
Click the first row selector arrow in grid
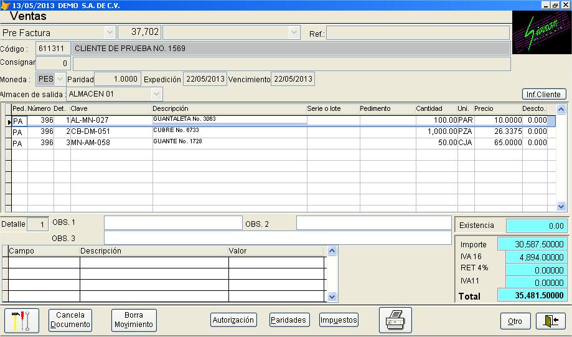coord(9,121)
